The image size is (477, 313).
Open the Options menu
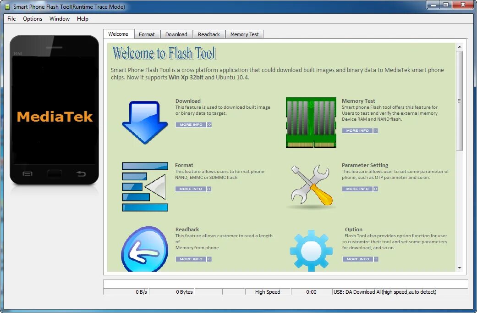tap(33, 19)
